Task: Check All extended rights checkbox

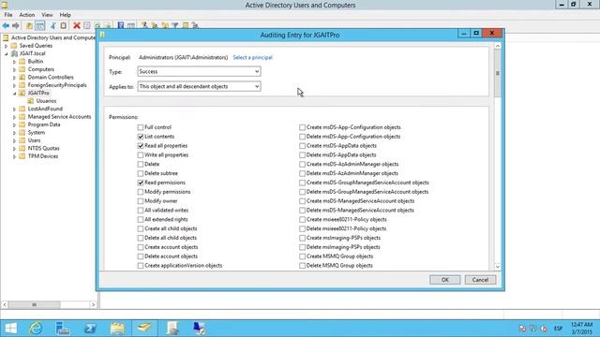Action: coord(141,219)
